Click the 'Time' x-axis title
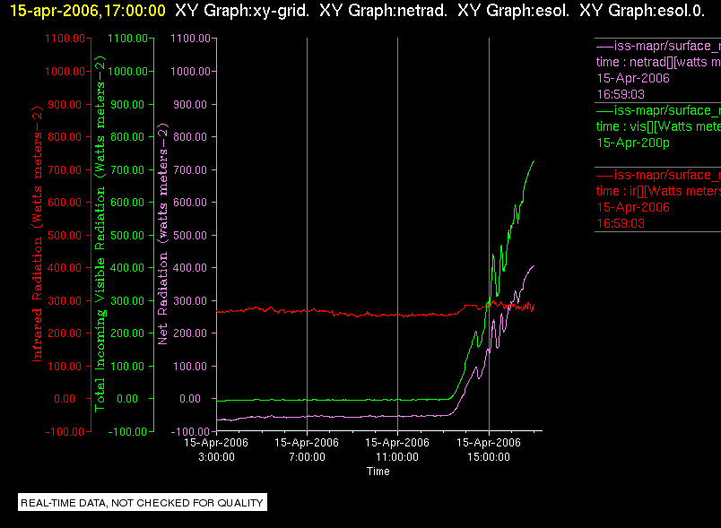 click(378, 472)
